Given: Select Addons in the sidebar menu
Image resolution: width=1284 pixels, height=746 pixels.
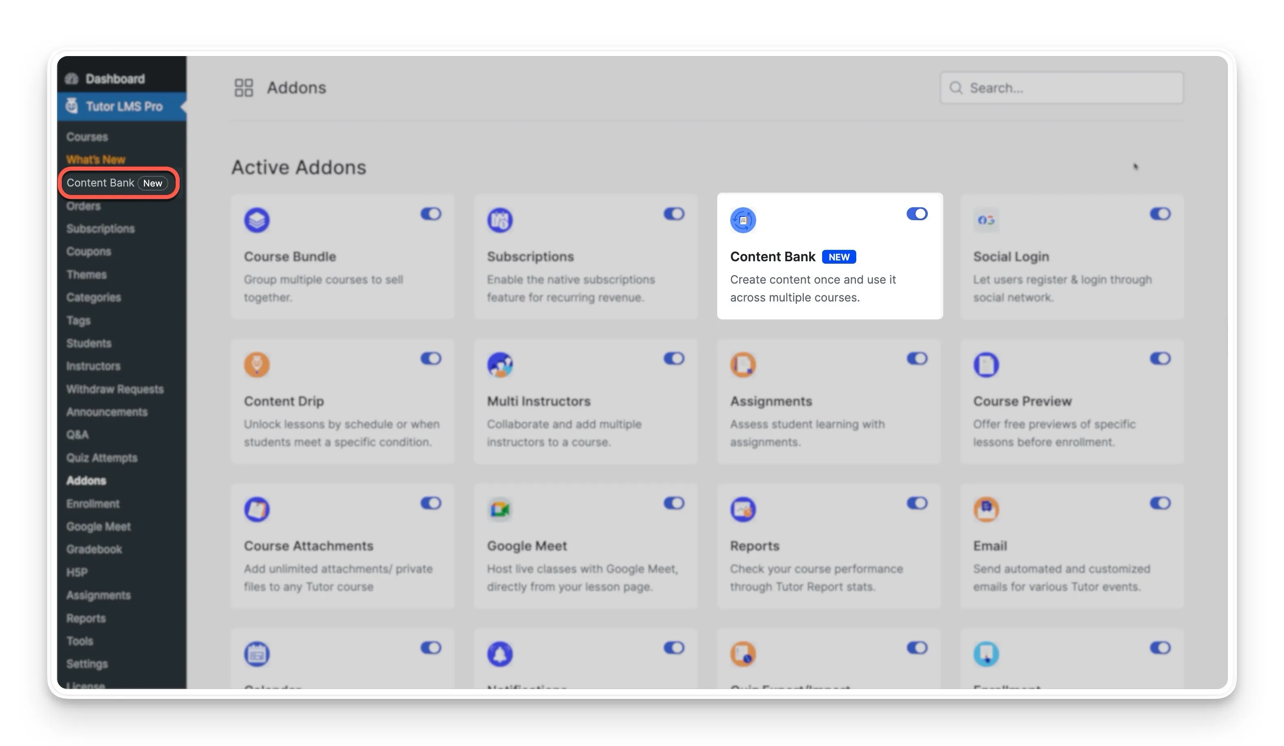Looking at the screenshot, I should click(86, 481).
